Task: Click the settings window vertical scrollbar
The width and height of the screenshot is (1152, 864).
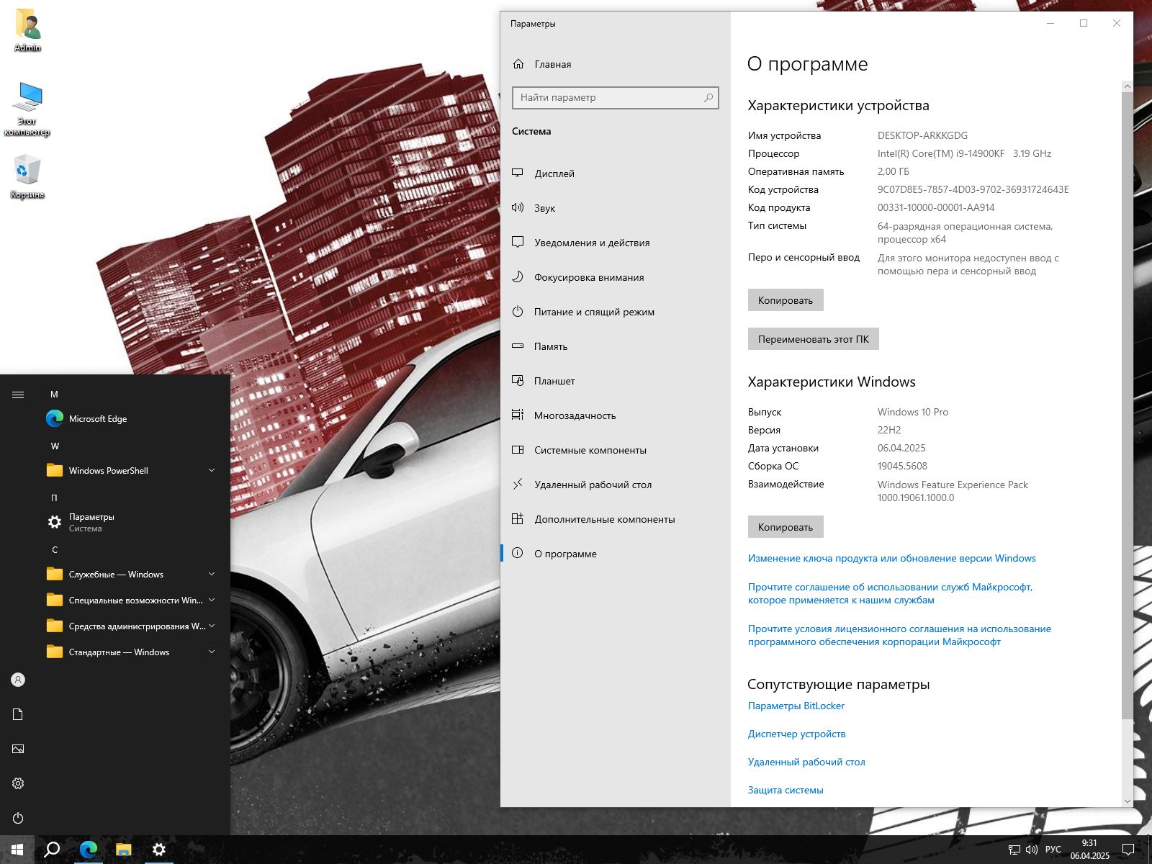Action: pyautogui.click(x=1127, y=403)
